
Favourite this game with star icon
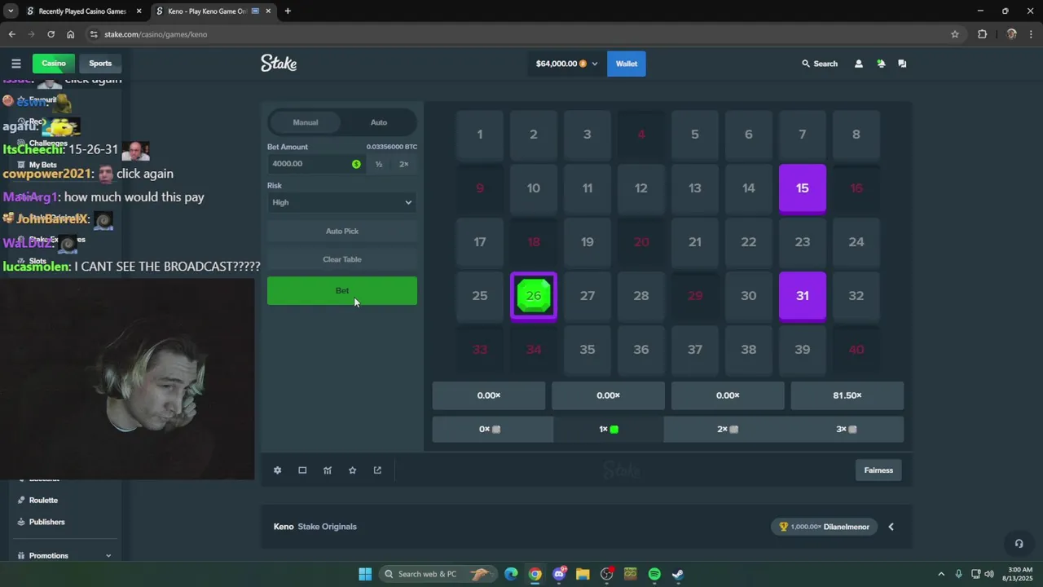[x=352, y=470]
